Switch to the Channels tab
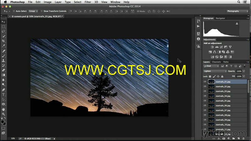Viewport: 251px width, 141px height. [216, 62]
